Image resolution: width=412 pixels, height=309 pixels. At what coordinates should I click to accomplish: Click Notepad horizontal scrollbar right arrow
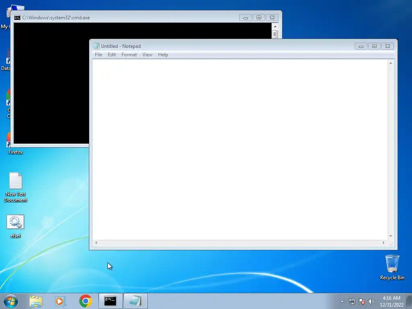point(383,243)
